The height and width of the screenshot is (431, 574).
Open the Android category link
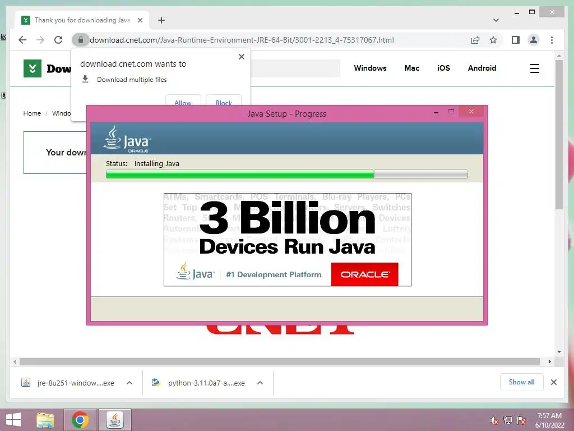[x=482, y=68]
